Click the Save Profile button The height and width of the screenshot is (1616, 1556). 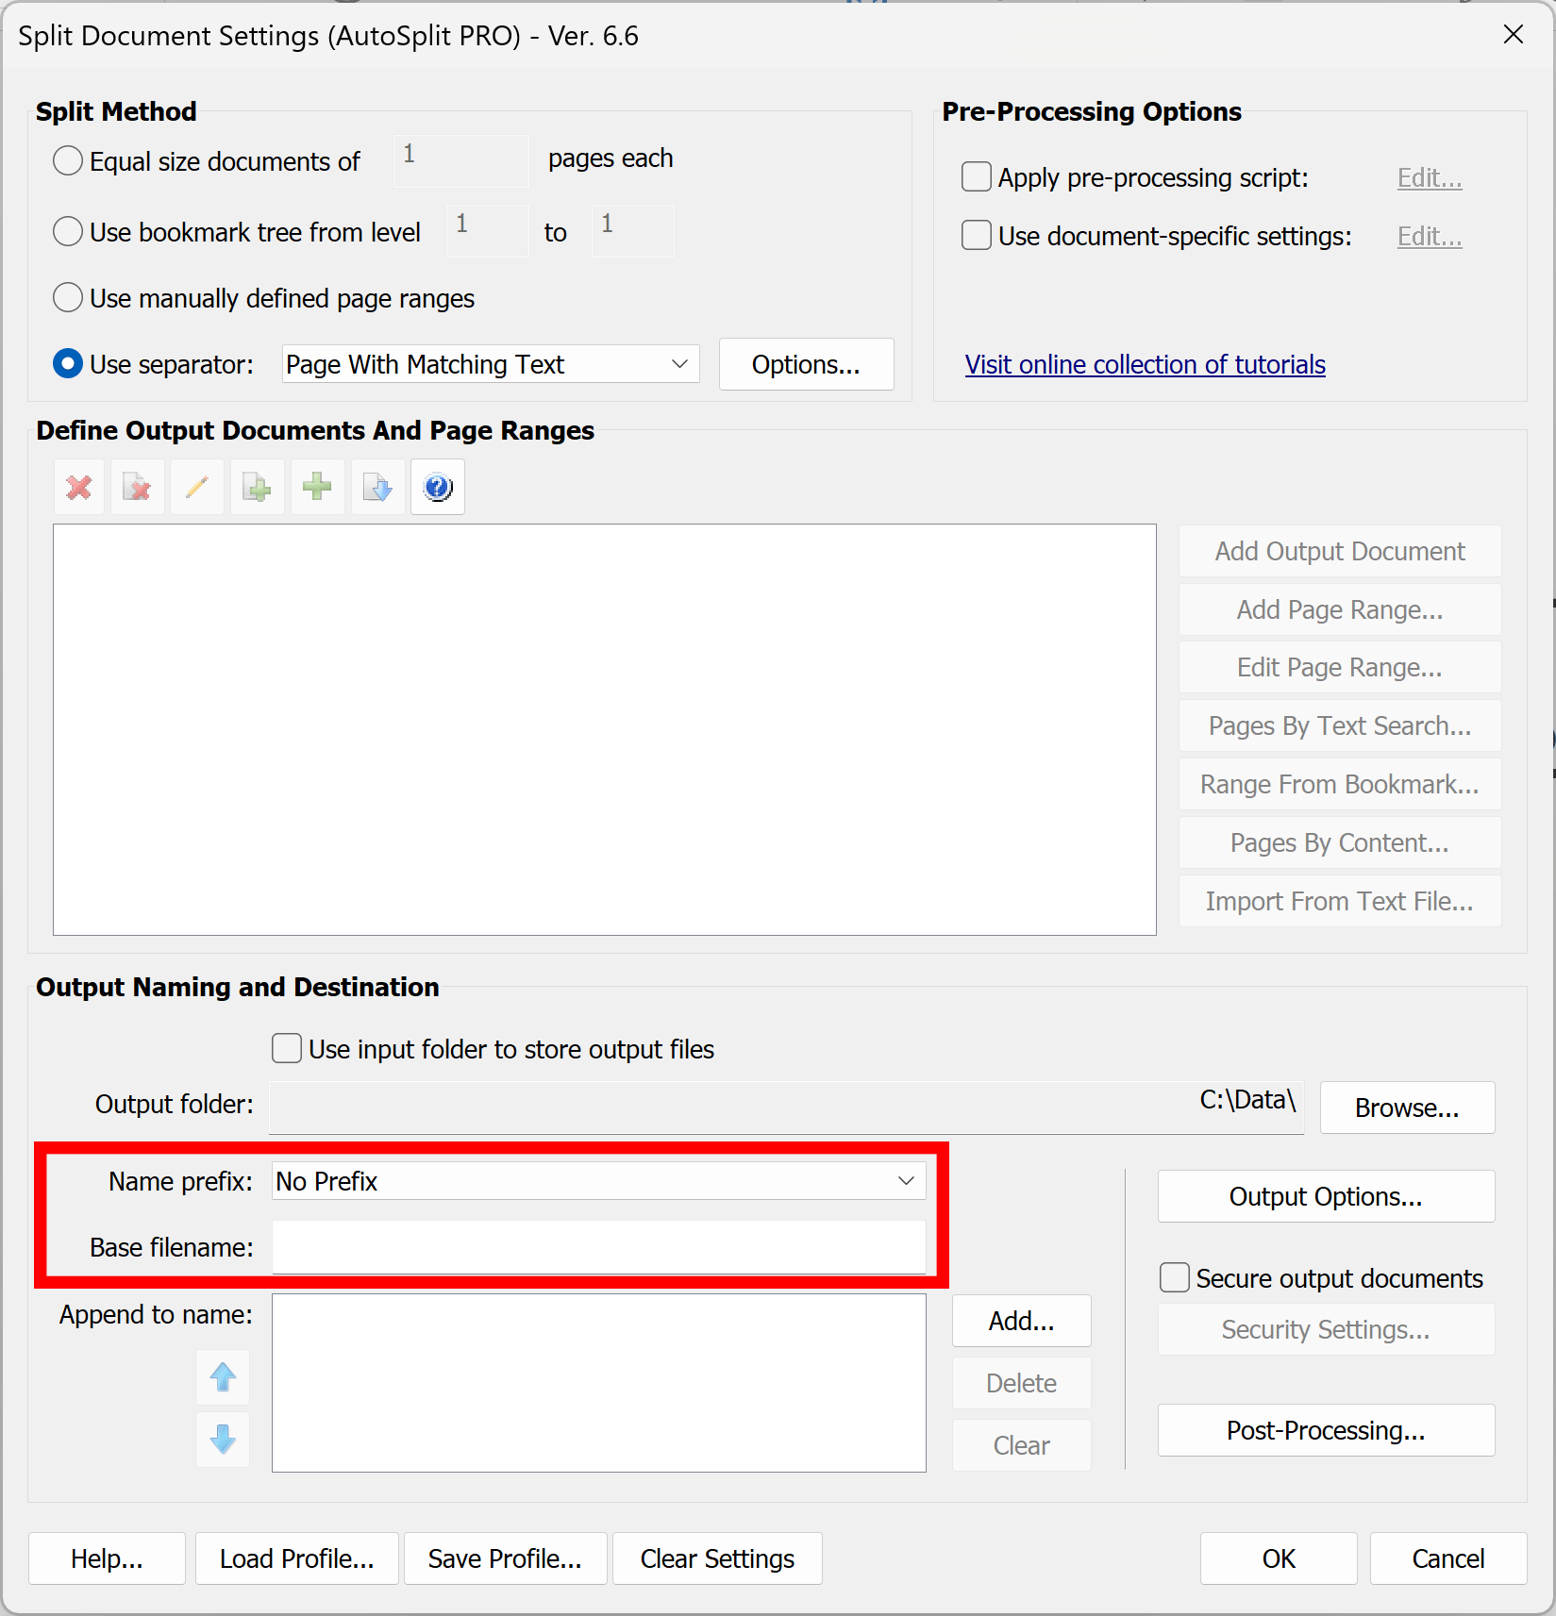coord(505,1558)
